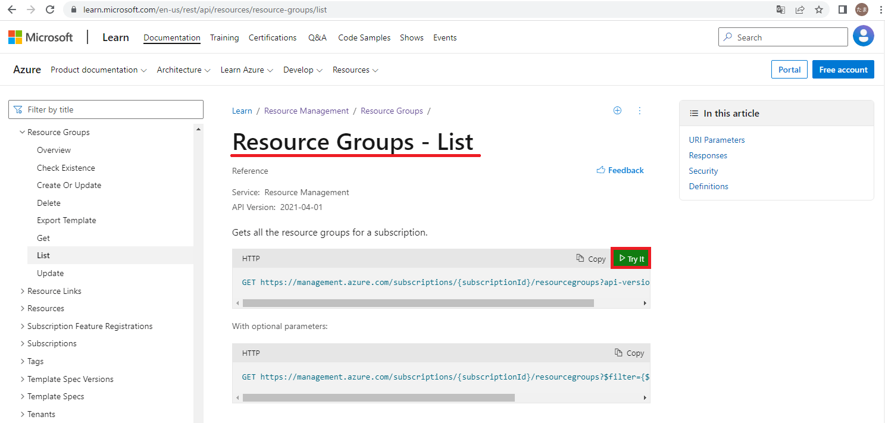
Task: Click the Microsoft logo
Action: 40,37
